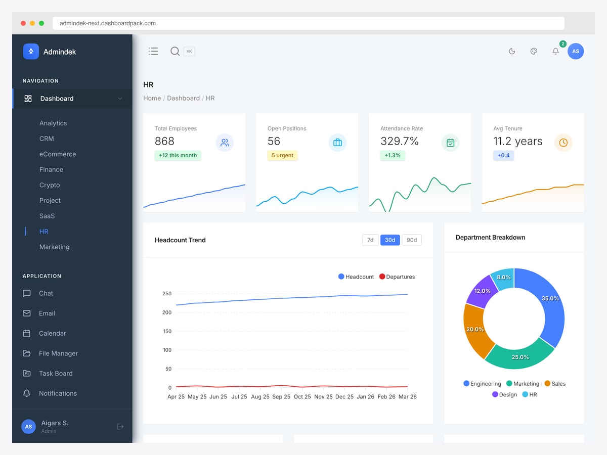Open the File Manager label
Viewport: 607px width, 455px height.
59,353
